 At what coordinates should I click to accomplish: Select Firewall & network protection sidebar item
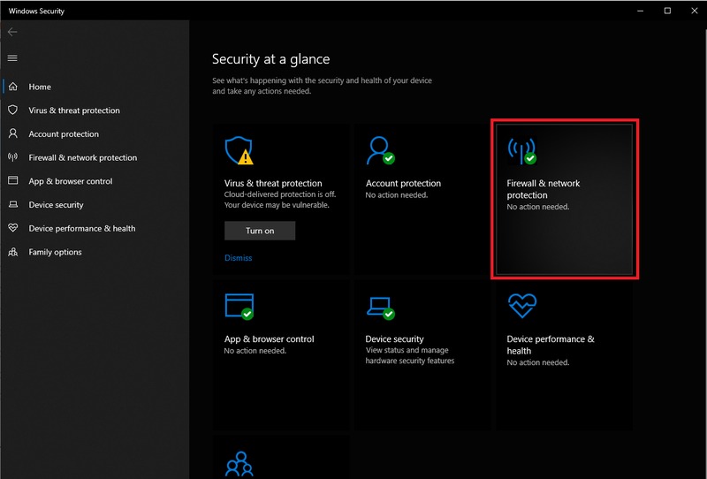(x=82, y=157)
